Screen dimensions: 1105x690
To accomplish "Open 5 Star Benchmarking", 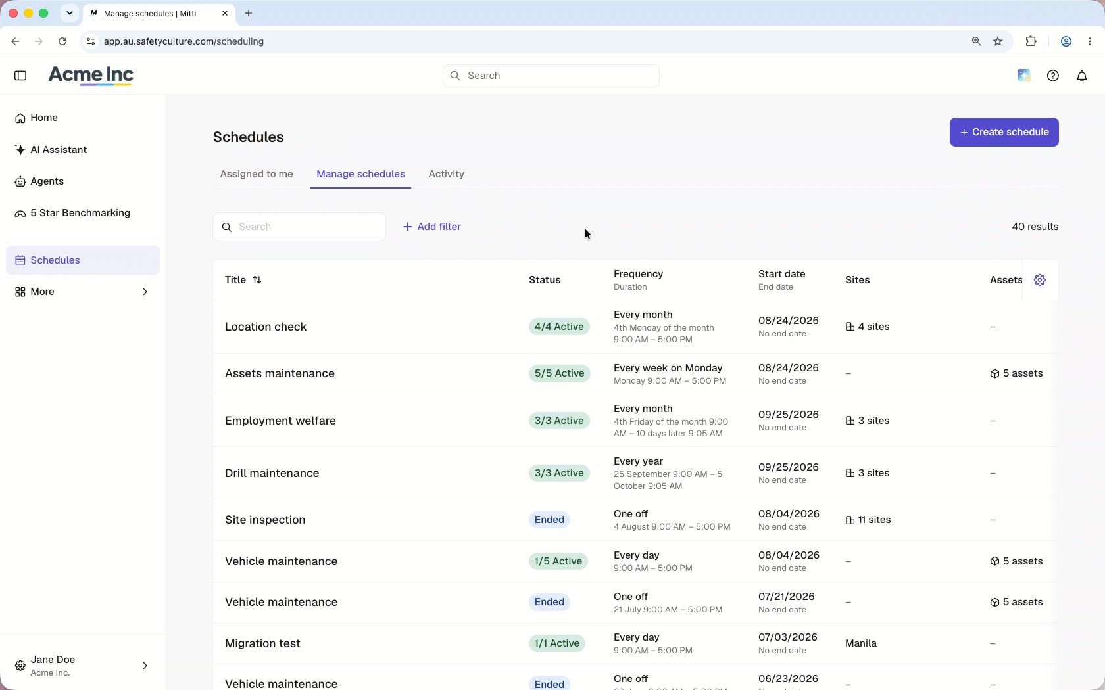I will coord(83,213).
